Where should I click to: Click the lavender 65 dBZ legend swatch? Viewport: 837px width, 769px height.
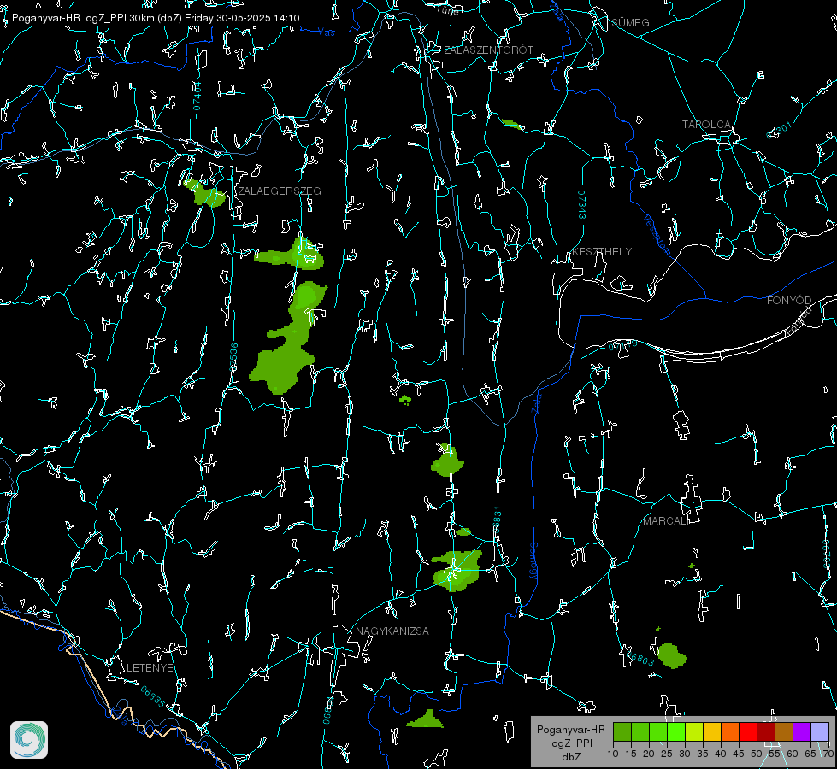tap(819, 731)
